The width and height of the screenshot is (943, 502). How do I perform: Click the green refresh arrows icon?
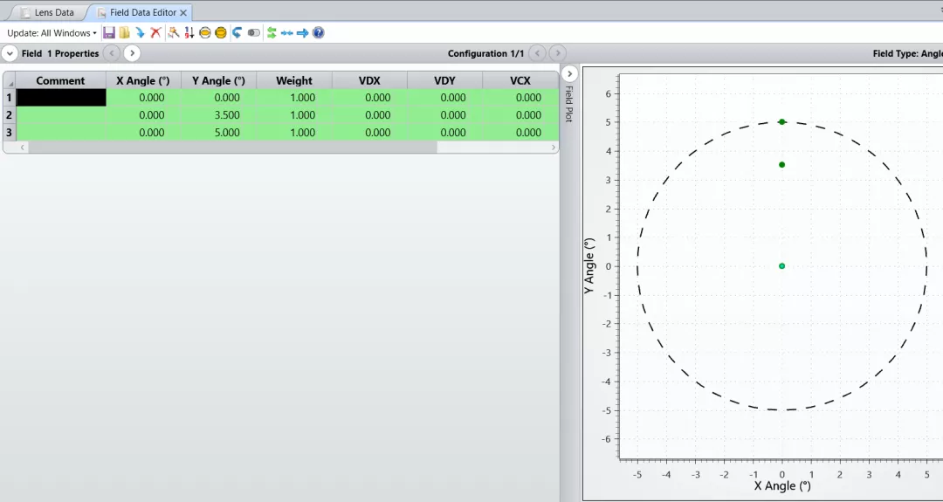pyautogui.click(x=272, y=32)
